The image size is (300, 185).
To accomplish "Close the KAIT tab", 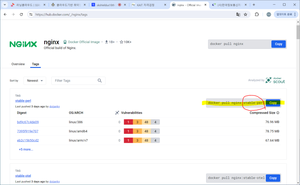I will [x=165, y=5].
